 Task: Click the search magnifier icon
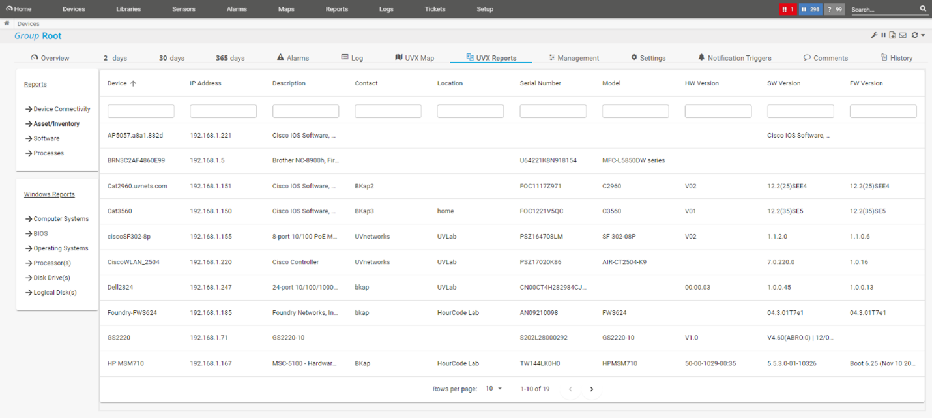[x=923, y=8]
